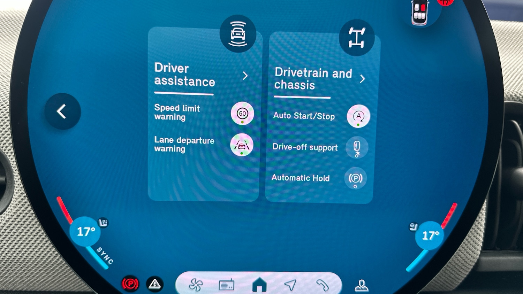Tap the left 17° temperature control
Screen dimensions: 523x294
(x=85, y=232)
